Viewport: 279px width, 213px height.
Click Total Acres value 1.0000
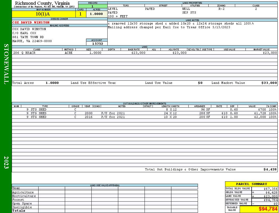coord(52,83)
